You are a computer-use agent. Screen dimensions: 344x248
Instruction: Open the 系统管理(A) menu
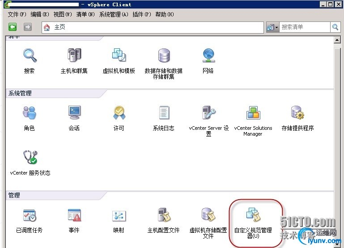tap(114, 14)
